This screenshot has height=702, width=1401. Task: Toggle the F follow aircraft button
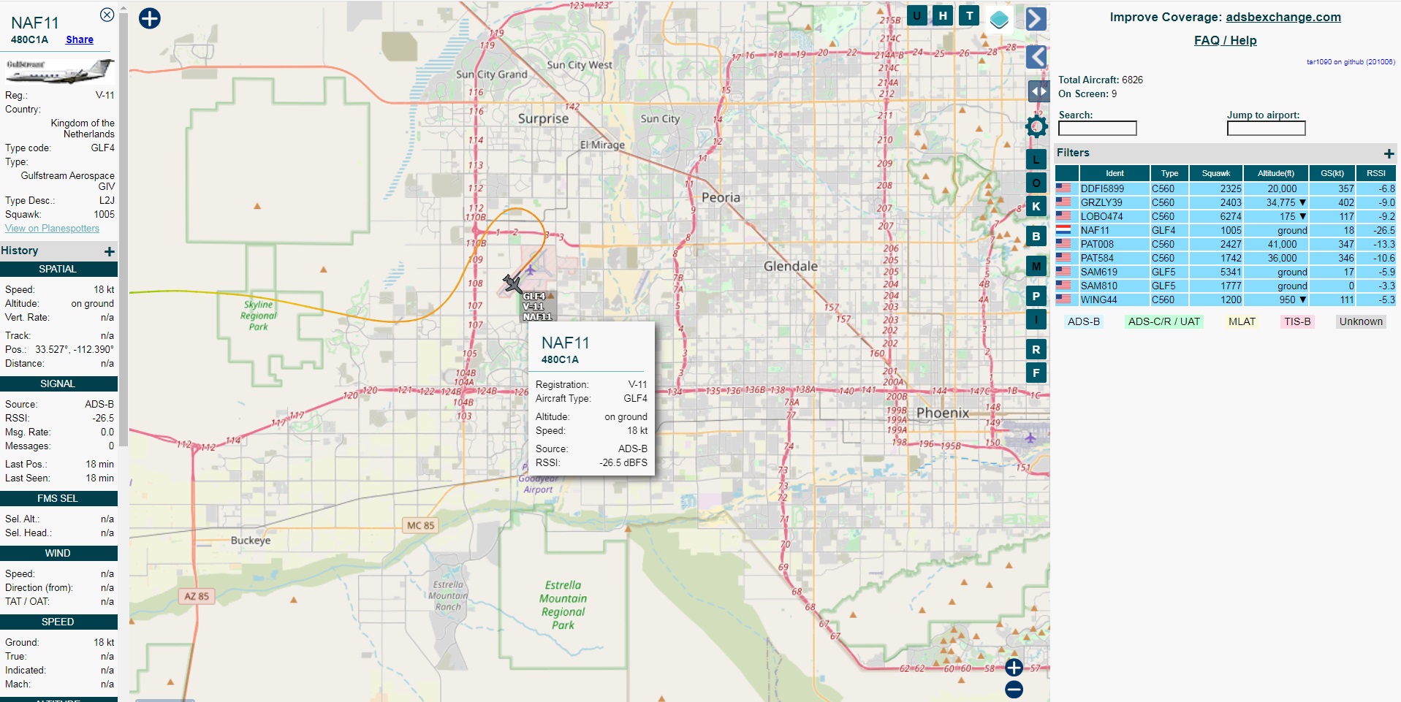click(1036, 373)
